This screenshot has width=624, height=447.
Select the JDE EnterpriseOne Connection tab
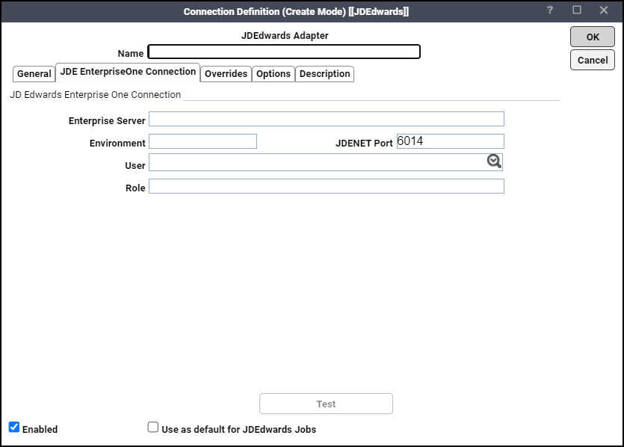click(x=128, y=72)
